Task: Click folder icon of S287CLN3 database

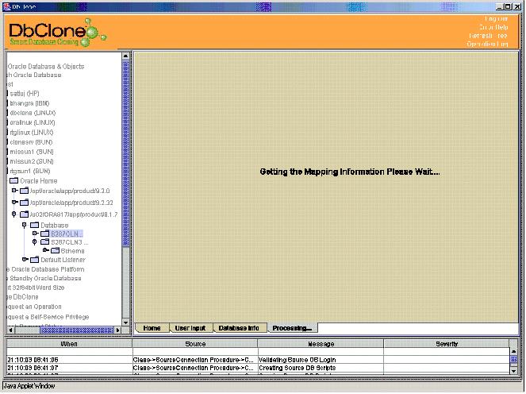Action: point(45,241)
